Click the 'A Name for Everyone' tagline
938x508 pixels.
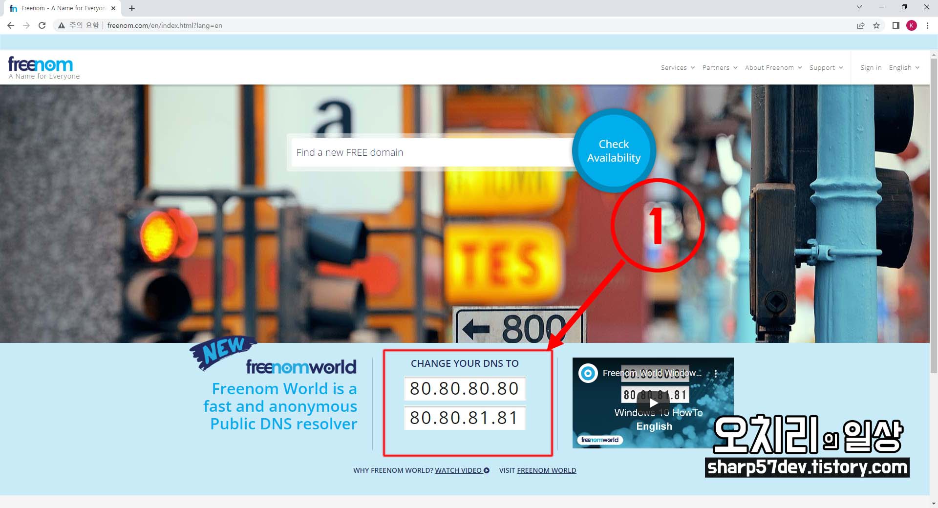pyautogui.click(x=44, y=76)
